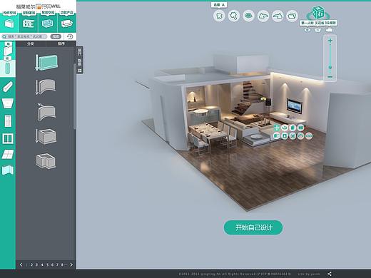Click the gray search button
The width and height of the screenshot is (371, 278).
click(56, 36)
